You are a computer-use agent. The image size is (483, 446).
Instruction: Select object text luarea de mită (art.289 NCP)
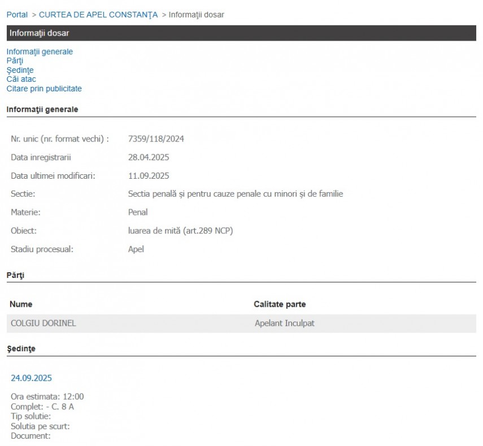[x=181, y=231]
